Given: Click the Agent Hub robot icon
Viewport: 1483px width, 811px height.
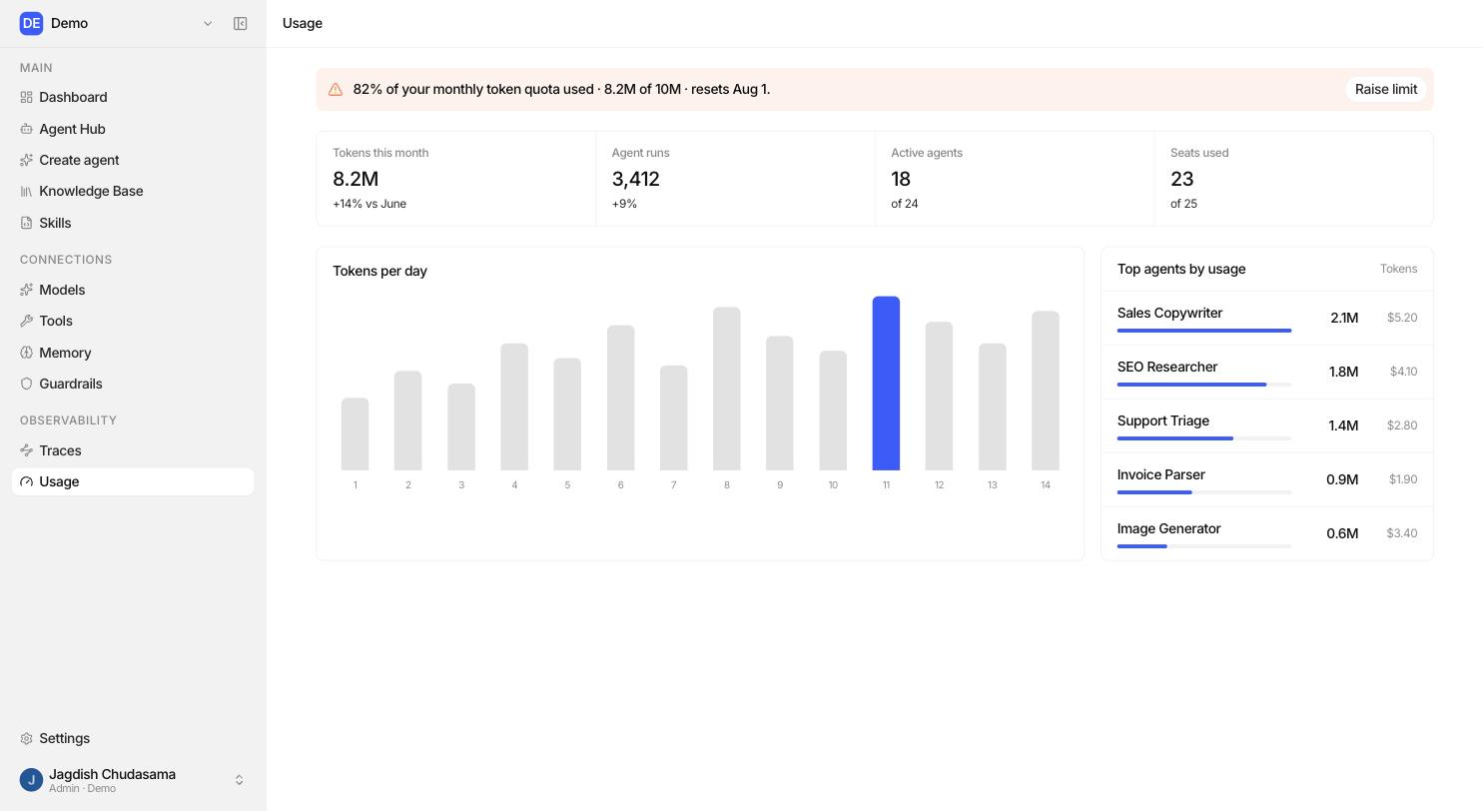Looking at the screenshot, I should coord(27,129).
